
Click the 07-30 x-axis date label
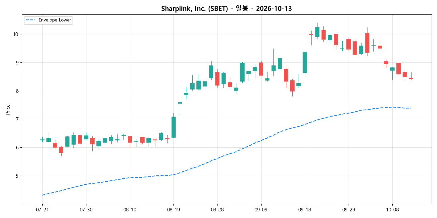[86, 210]
